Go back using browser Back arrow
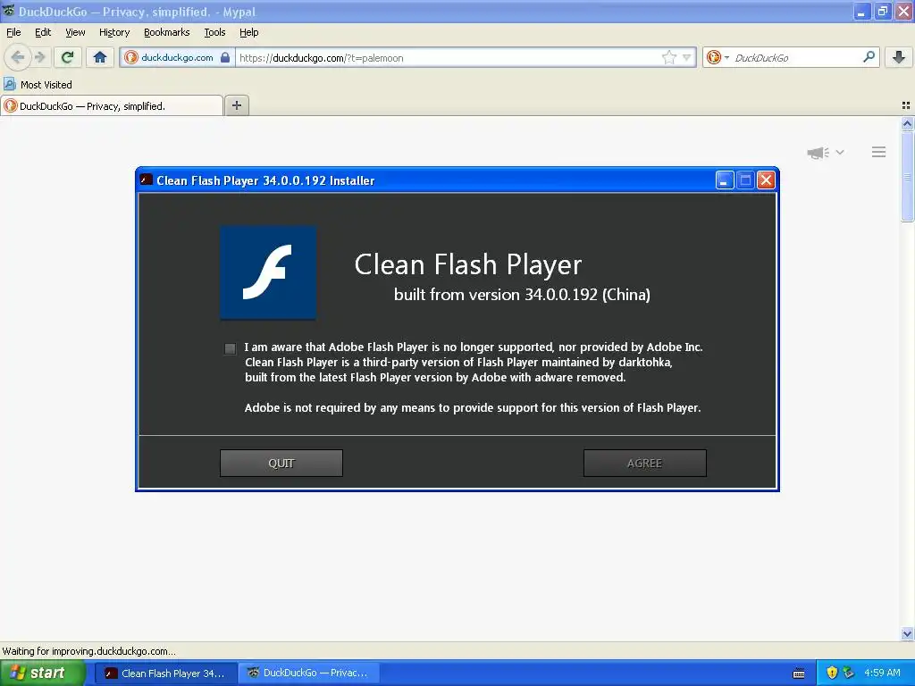This screenshot has height=686, width=915. (x=18, y=57)
